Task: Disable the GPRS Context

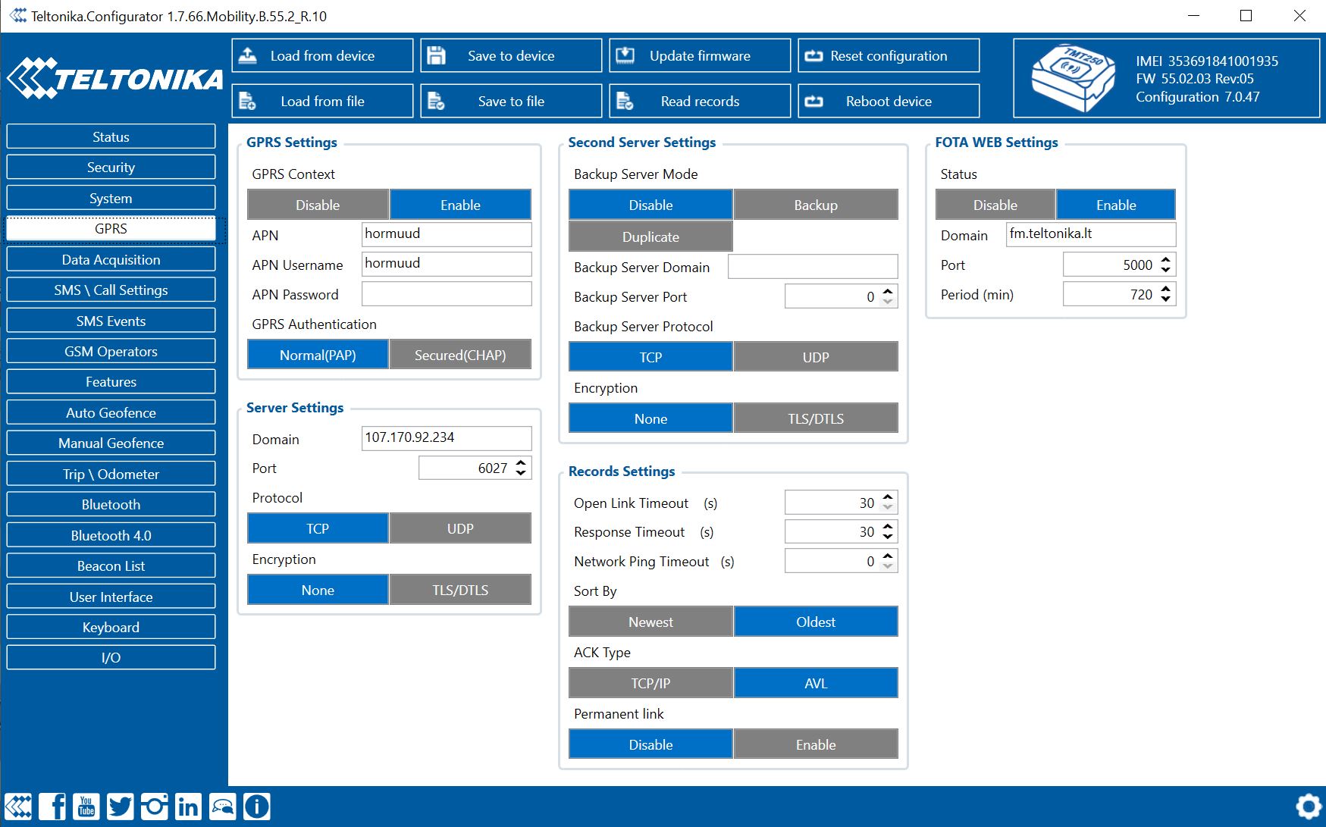Action: pos(318,205)
